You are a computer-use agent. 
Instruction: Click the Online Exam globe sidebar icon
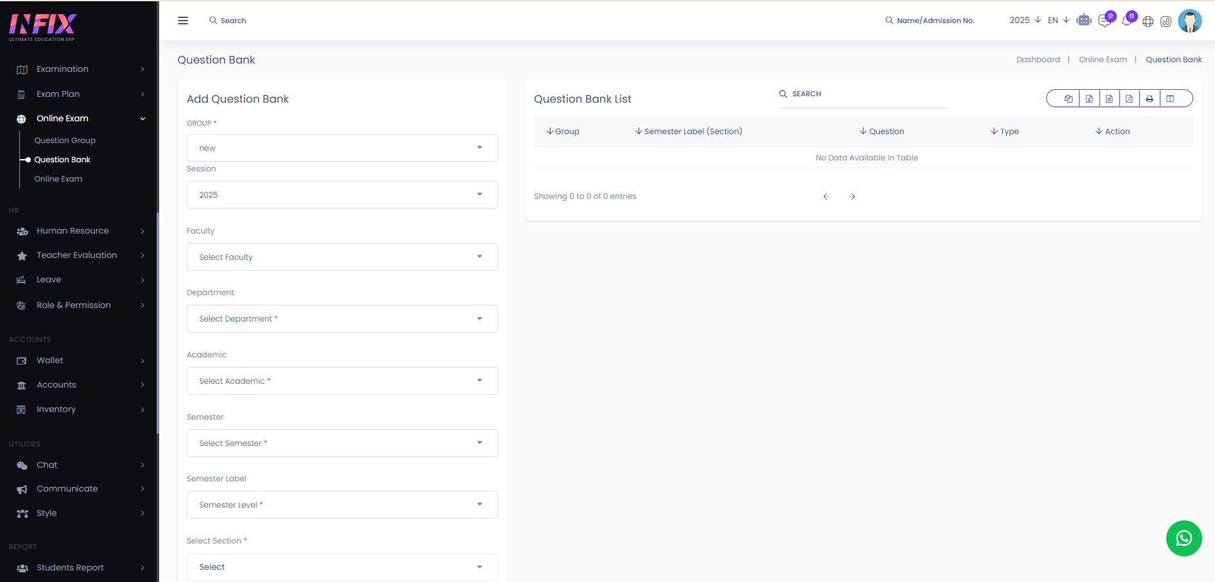point(21,119)
